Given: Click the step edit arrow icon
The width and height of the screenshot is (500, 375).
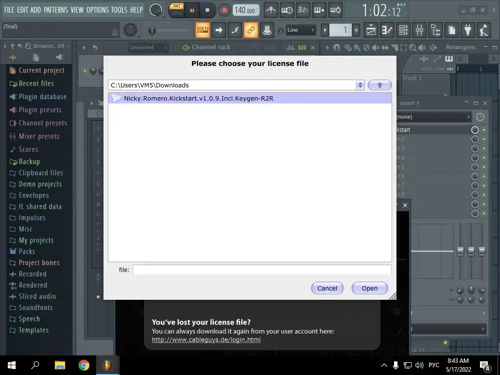Looking at the screenshot, I should point(218,30).
